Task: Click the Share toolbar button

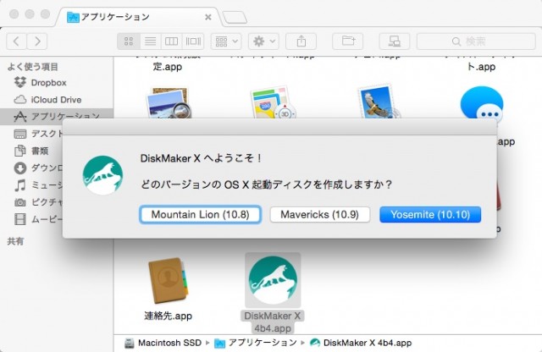Action: [x=301, y=41]
